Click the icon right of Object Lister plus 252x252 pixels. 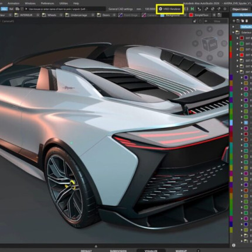[238, 21]
